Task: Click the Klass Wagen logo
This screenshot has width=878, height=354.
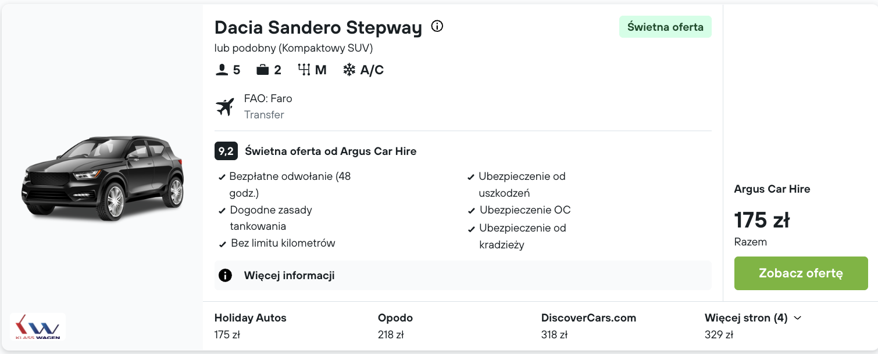Action: [x=38, y=327]
